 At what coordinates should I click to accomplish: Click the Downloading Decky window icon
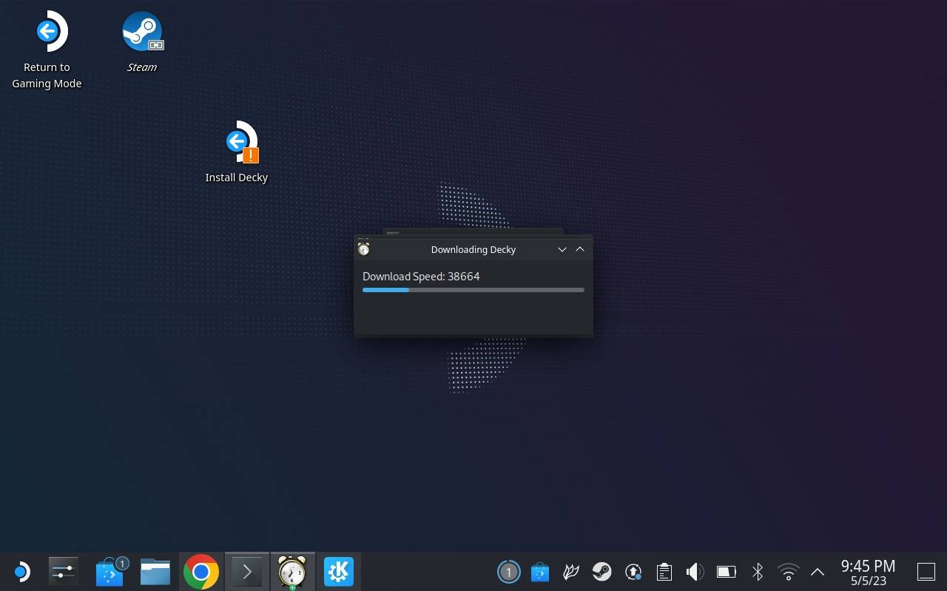[363, 249]
